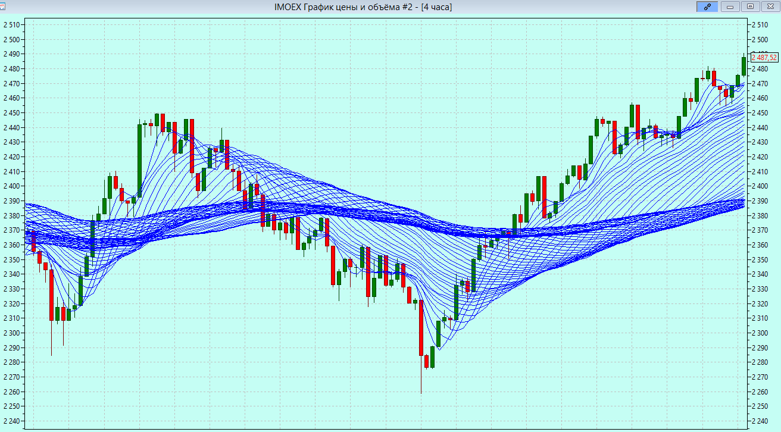
Task: Click the IMOEX График цены и объёма title
Action: 363,7
